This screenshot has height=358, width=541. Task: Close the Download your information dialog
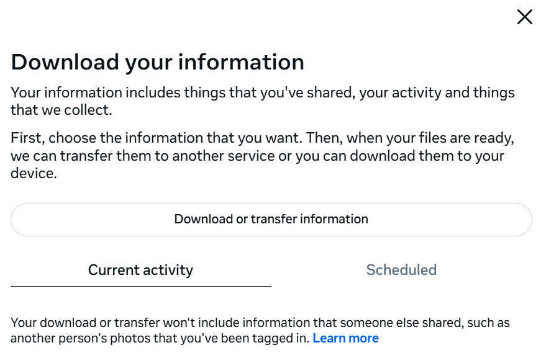(525, 17)
